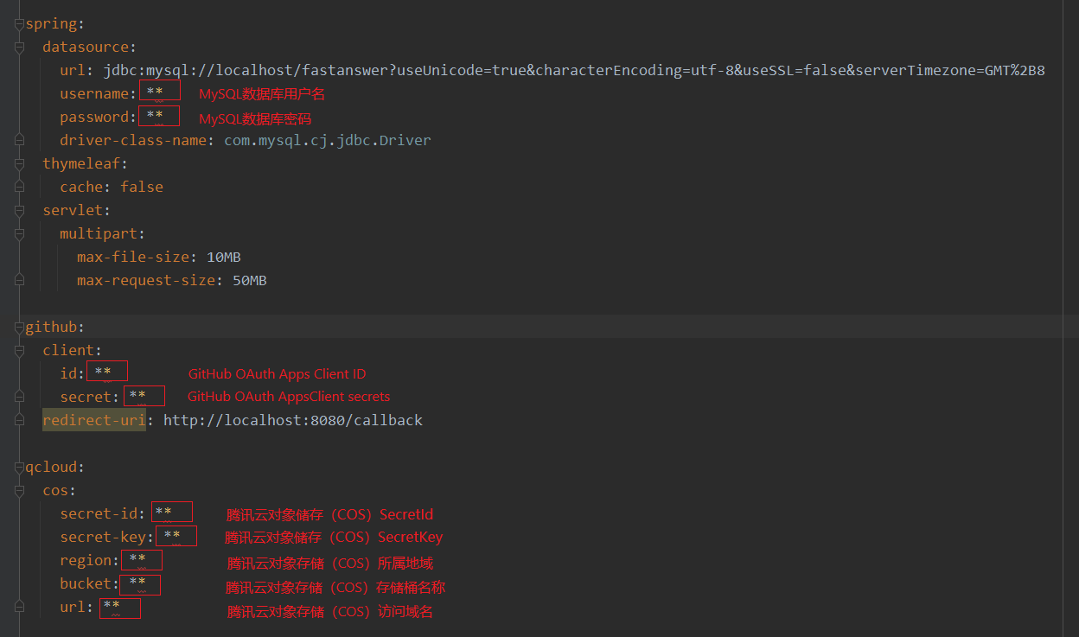Place cursor in the jdbc:mysql URL value

pyautogui.click(x=574, y=71)
